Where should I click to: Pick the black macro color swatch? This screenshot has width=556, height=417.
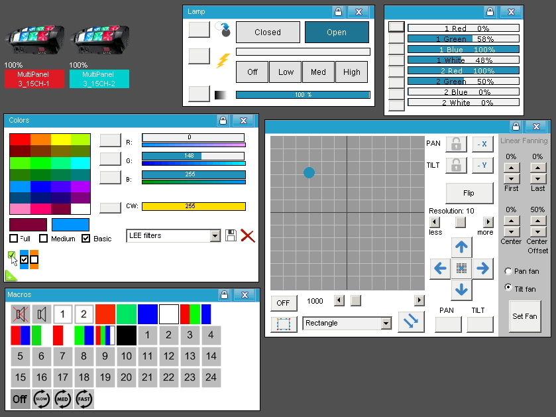tap(127, 335)
